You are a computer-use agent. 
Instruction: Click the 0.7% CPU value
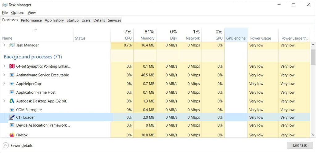[128, 45]
